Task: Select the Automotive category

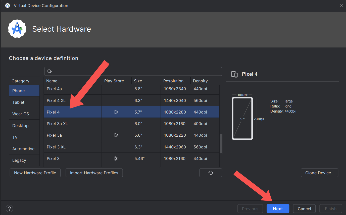Action: 24,149
